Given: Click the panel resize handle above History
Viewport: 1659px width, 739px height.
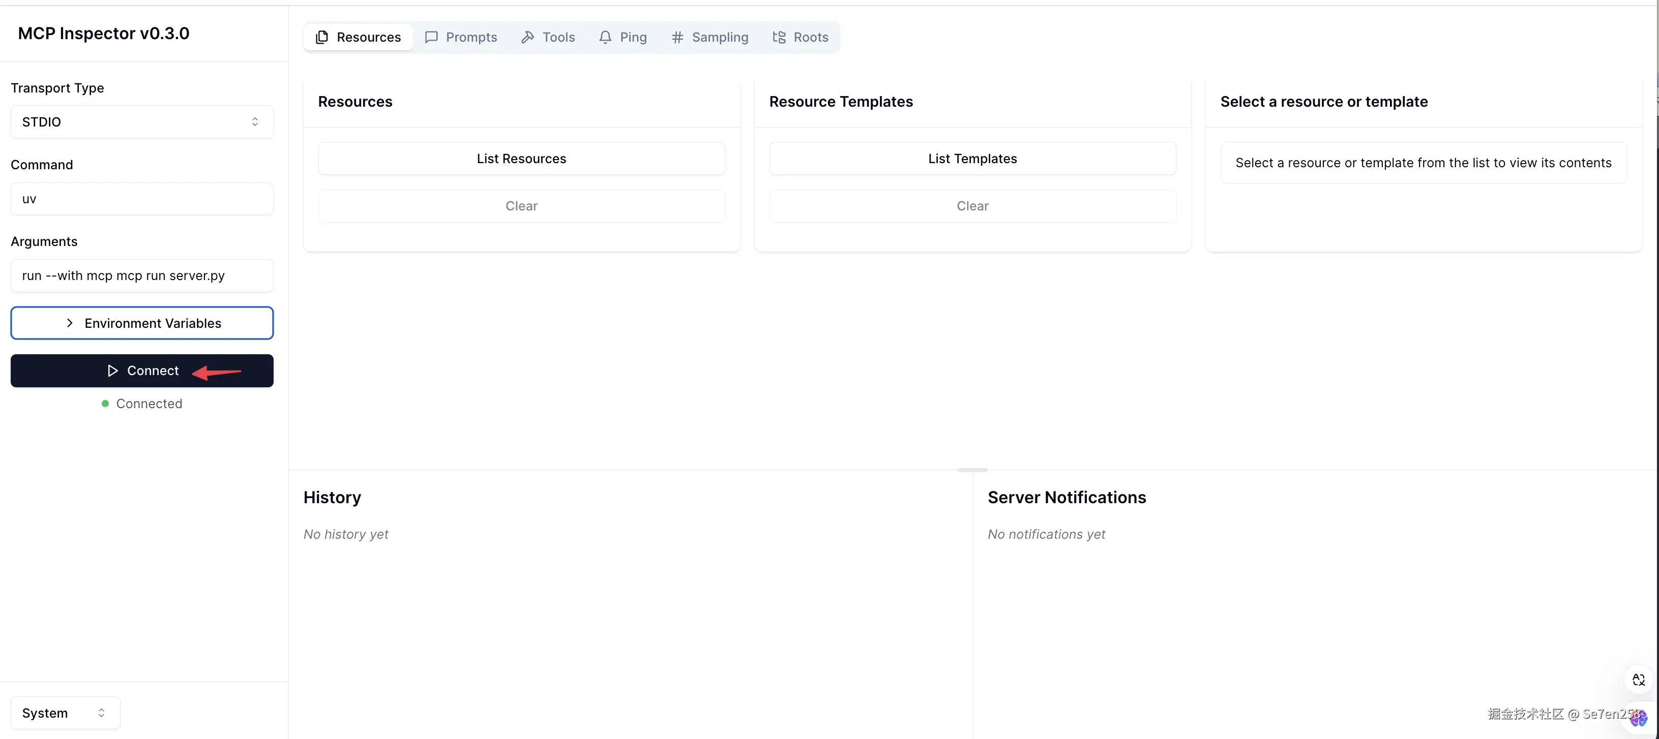Looking at the screenshot, I should click(x=972, y=470).
